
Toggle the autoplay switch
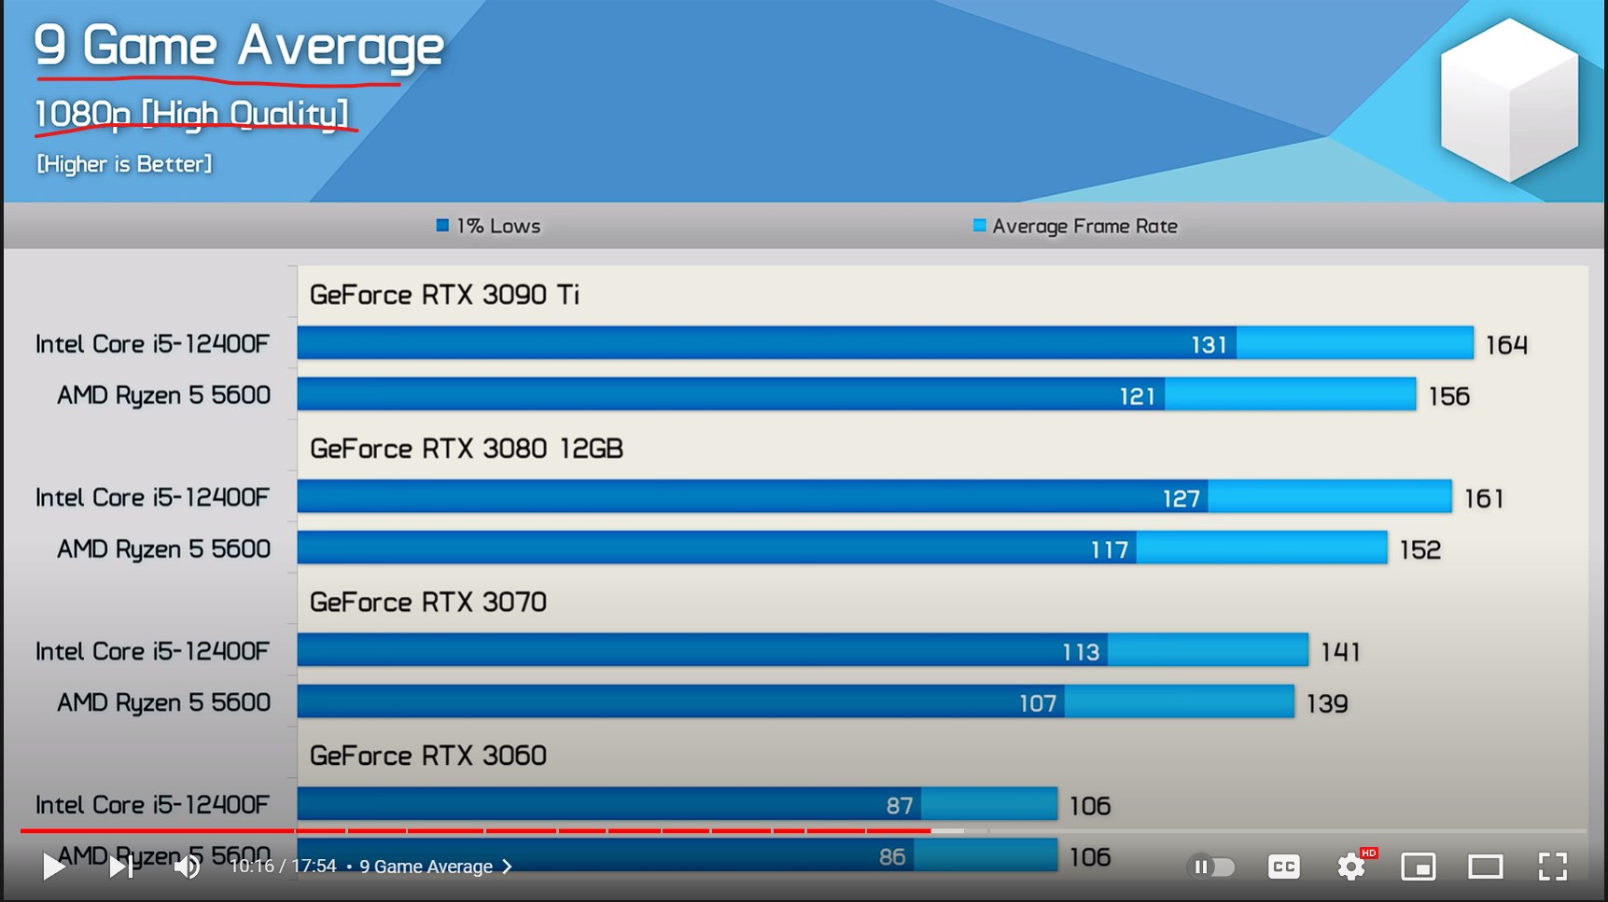coord(1211,867)
